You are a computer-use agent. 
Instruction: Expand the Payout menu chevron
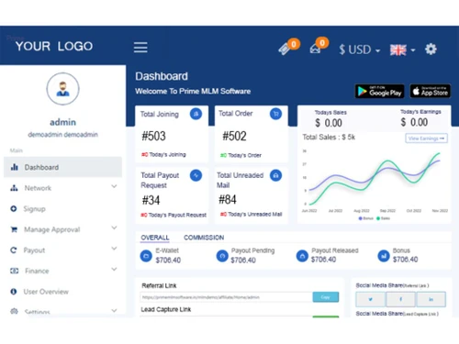114,249
